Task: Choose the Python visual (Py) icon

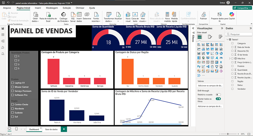Action: (x=199, y=66)
